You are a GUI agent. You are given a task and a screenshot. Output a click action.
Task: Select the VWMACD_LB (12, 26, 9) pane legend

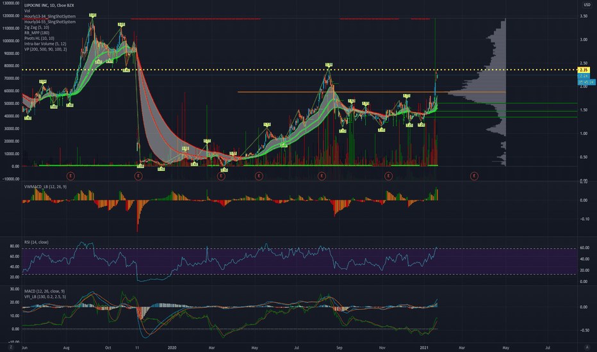(45, 186)
